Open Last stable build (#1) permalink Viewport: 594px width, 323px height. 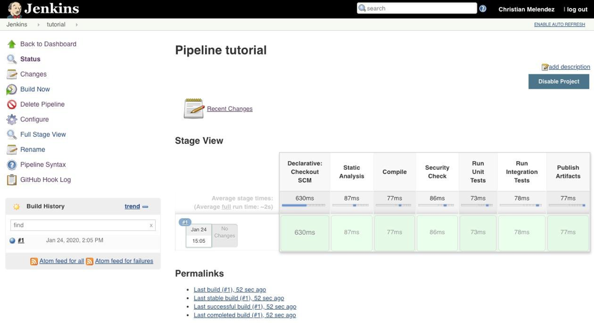click(x=239, y=298)
